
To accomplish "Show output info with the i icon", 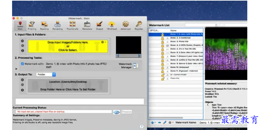I will [x=23, y=90].
